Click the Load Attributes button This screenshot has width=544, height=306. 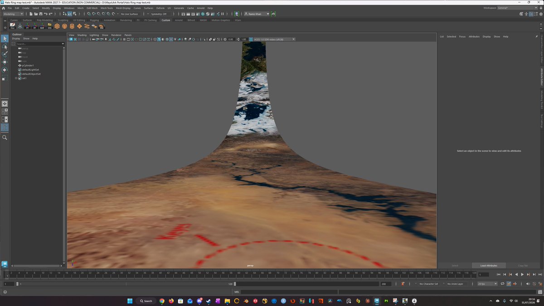click(x=489, y=266)
